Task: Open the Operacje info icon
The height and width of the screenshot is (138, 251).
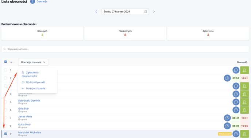Action: coord(32,1)
